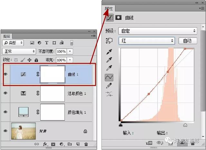Click the on-image targeted adjustment hand tool

tap(109, 41)
